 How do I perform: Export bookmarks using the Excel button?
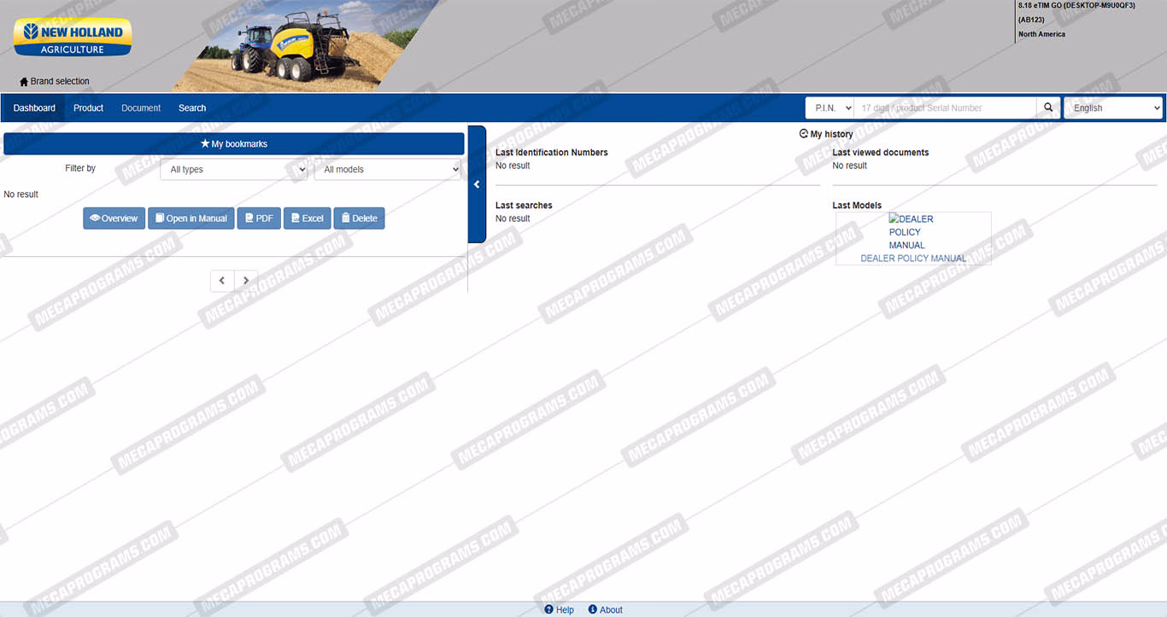307,218
